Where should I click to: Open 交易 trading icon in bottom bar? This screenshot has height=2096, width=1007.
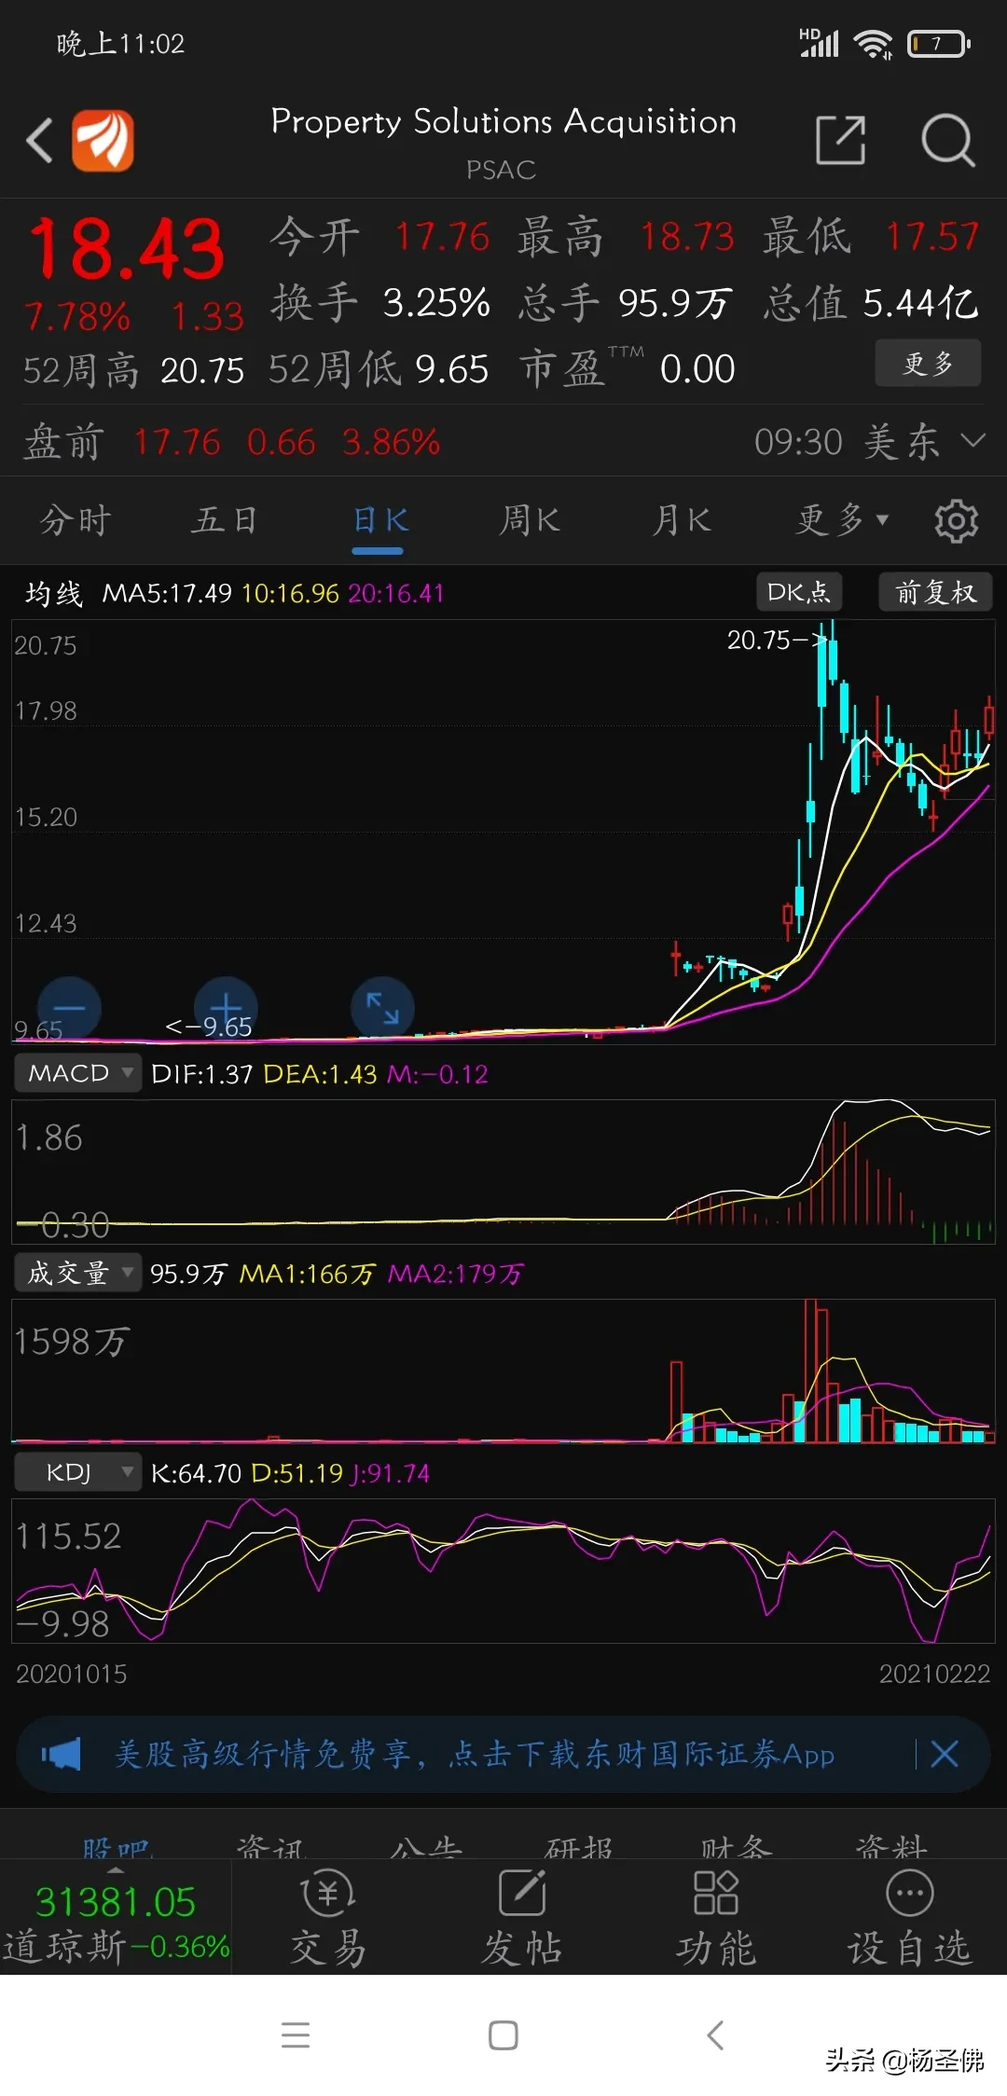(x=328, y=1920)
